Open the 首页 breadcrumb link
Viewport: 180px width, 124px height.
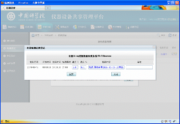(37, 35)
